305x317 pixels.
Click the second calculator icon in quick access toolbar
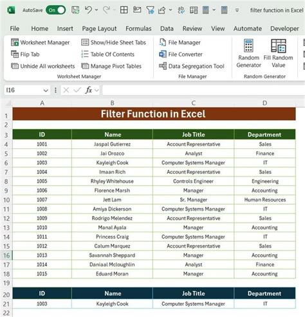(x=224, y=10)
